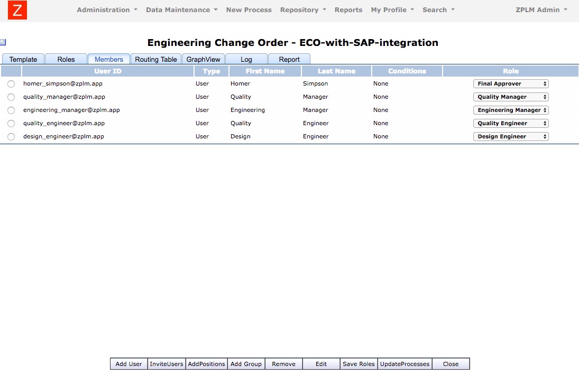The image size is (579, 375).
Task: Open the GraphView tab
Action: [x=203, y=59]
